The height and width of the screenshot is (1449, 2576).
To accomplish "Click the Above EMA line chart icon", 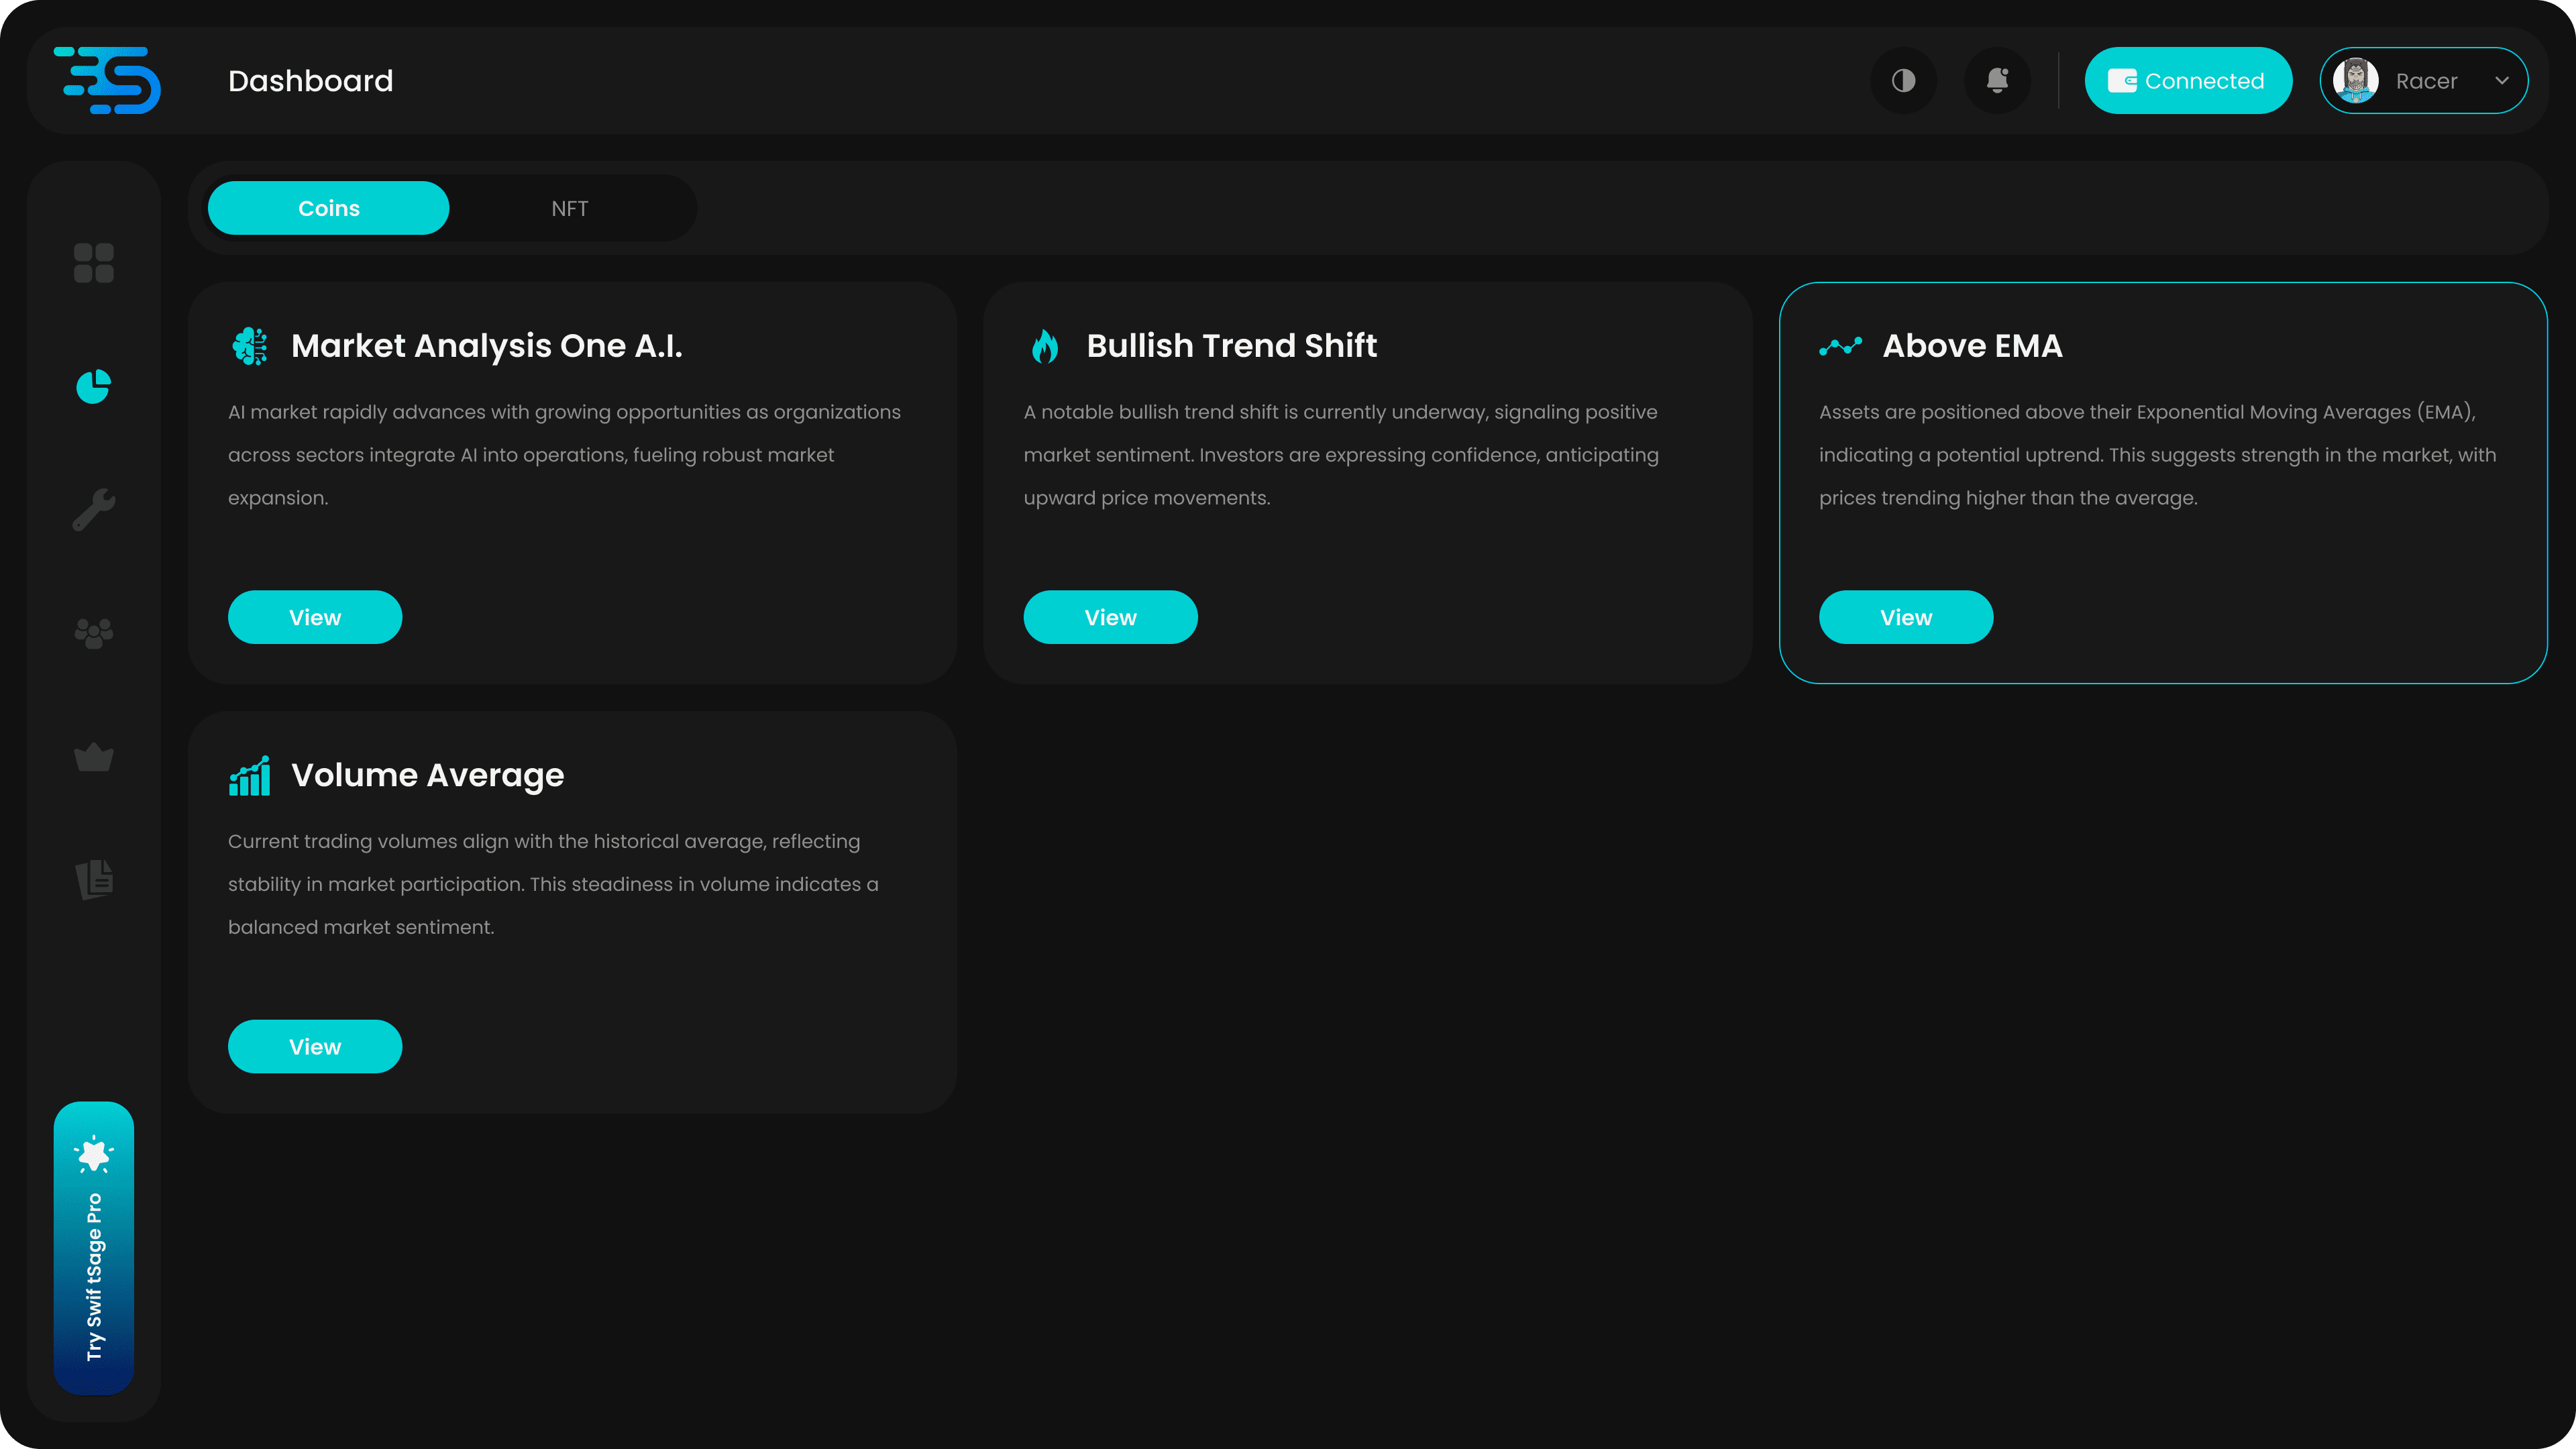I will tap(1840, 346).
